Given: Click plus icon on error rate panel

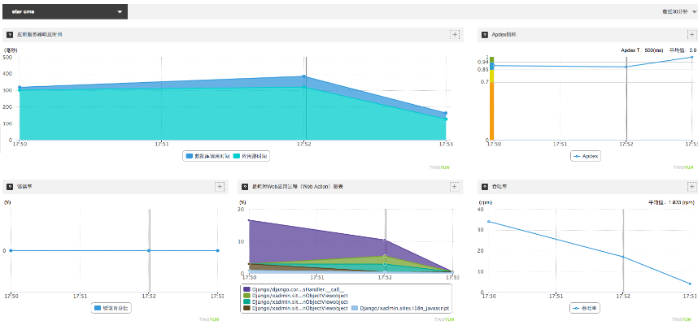Looking at the screenshot, I should (219, 187).
